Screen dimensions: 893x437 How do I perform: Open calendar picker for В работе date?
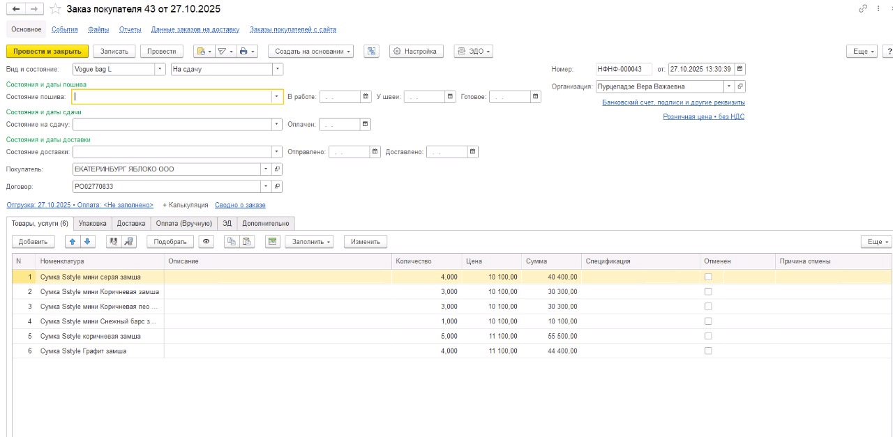point(366,97)
